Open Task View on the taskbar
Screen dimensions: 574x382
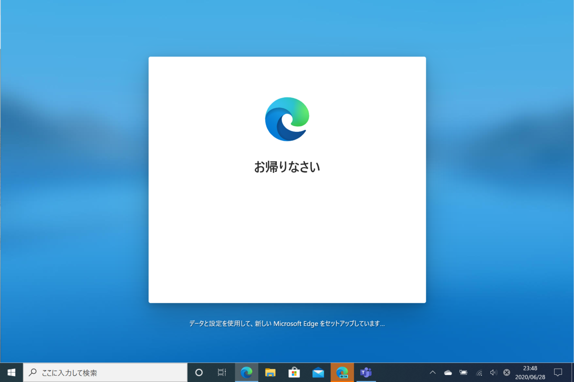[x=222, y=372]
